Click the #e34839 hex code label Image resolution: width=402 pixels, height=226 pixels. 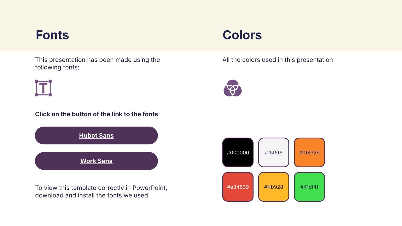[x=238, y=187]
